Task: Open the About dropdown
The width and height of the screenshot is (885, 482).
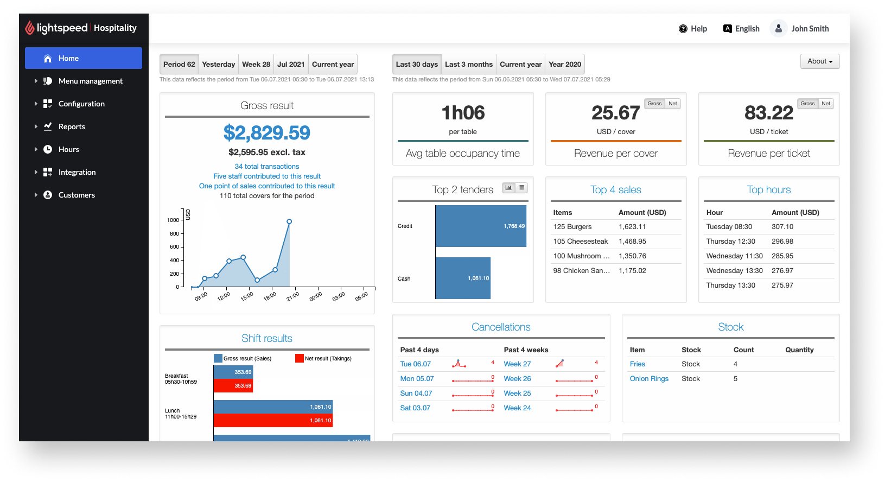Action: click(820, 61)
